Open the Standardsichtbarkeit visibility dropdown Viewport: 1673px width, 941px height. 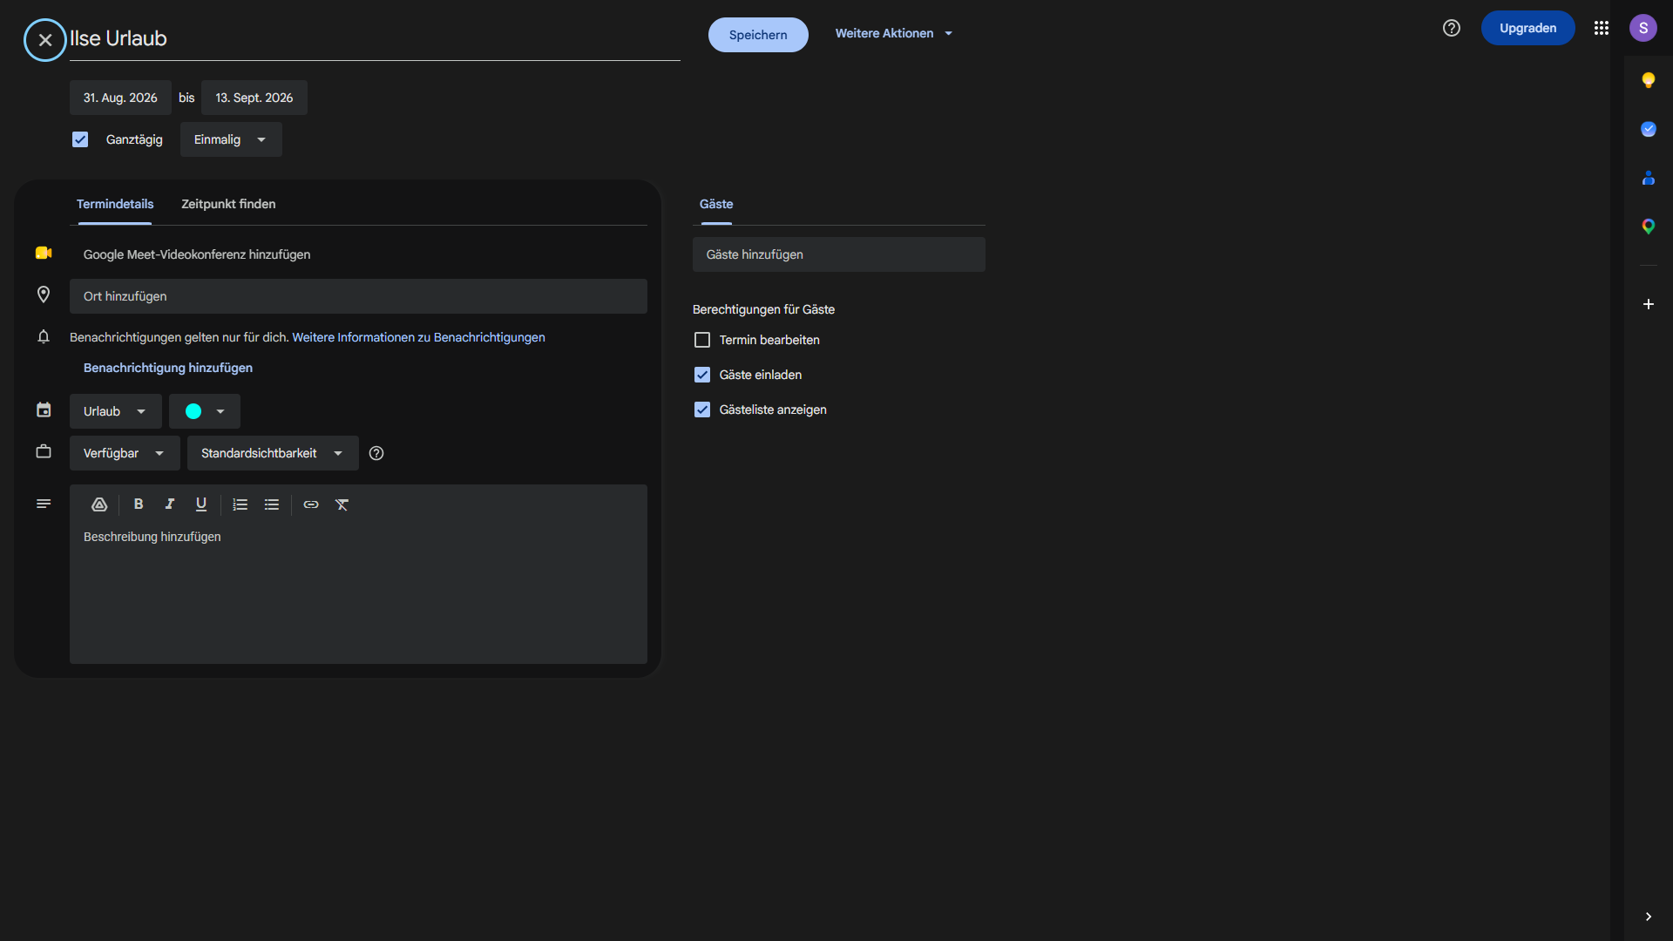[x=273, y=453]
